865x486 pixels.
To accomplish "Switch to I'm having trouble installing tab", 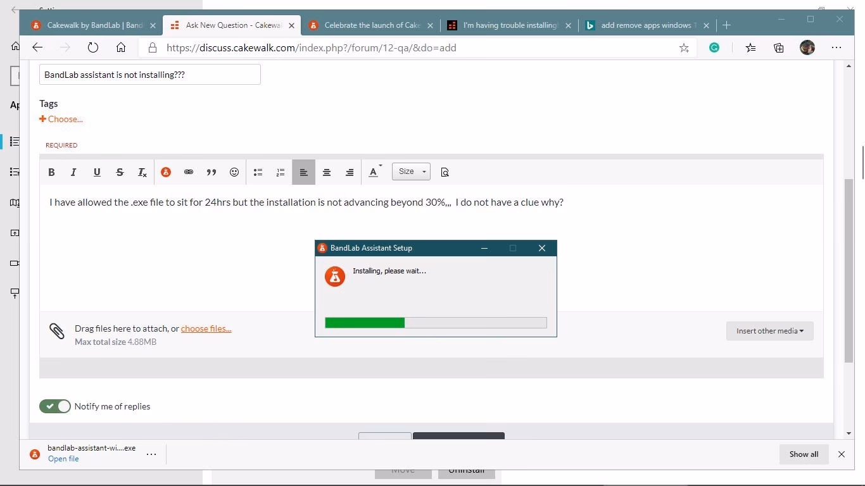I will [510, 25].
